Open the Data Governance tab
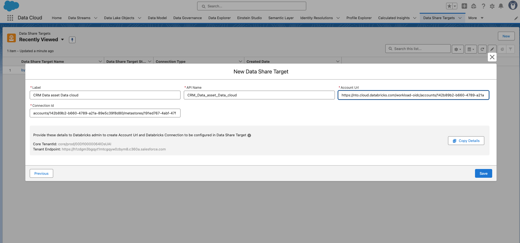The image size is (520, 243). [188, 18]
